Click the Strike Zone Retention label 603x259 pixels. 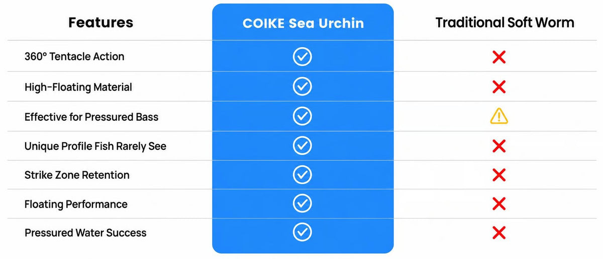coord(77,175)
